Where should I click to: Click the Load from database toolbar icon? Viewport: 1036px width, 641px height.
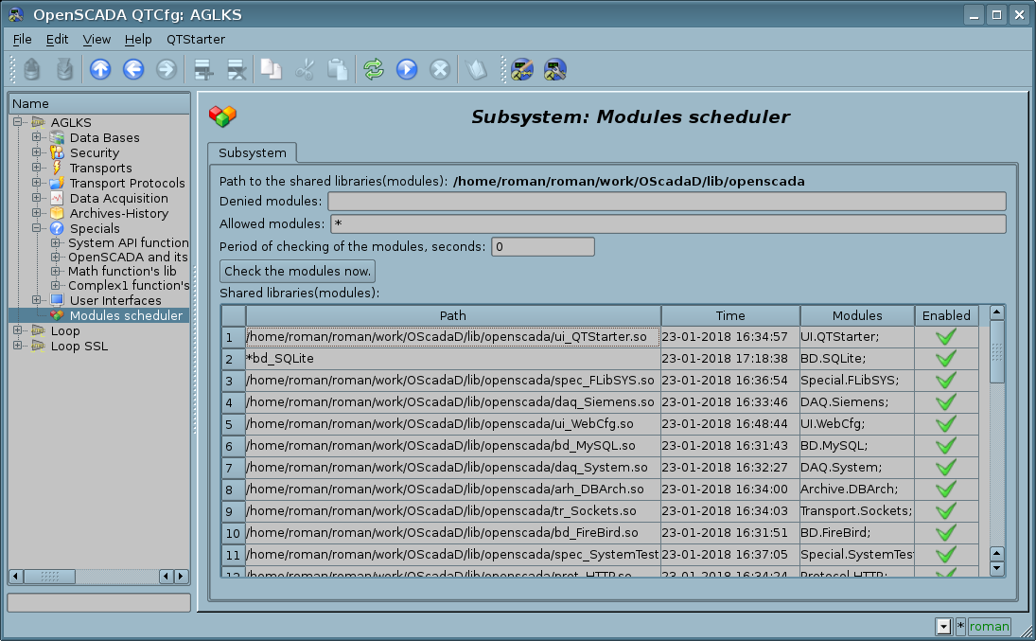(32, 69)
